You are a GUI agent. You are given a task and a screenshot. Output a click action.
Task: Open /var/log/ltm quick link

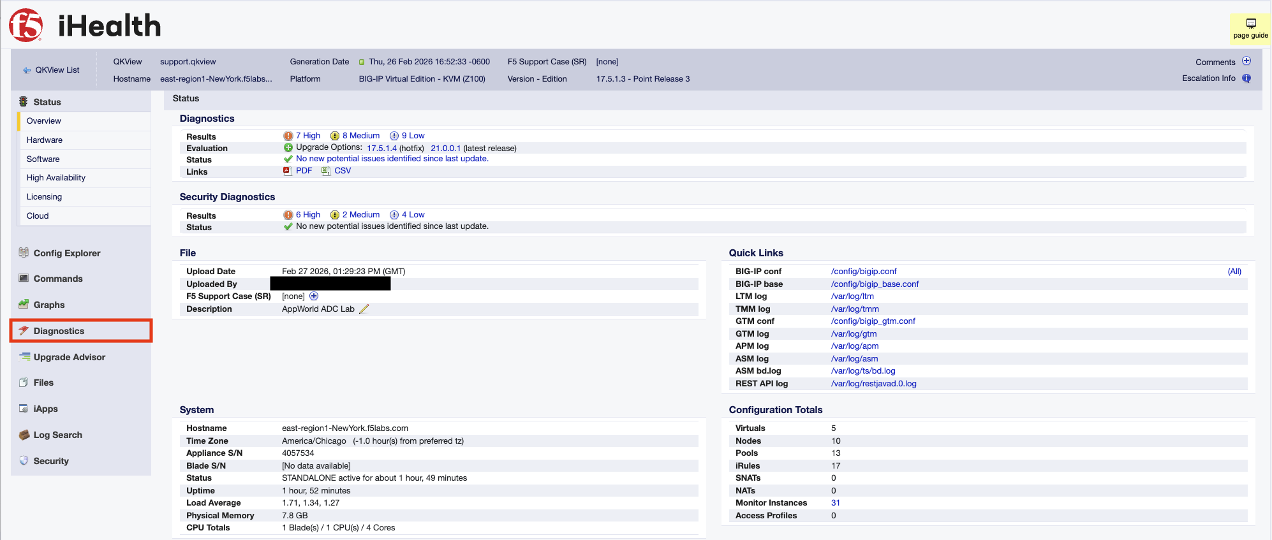853,296
